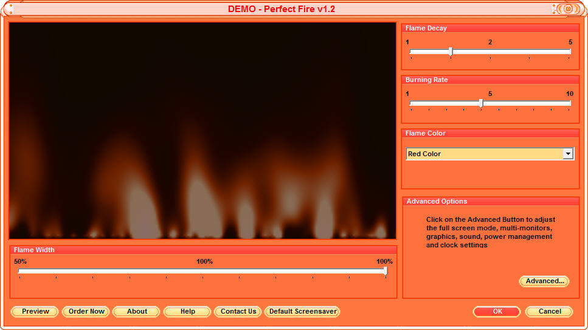This screenshot has width=588, height=330.
Task: Open the About dialog button
Action: [x=136, y=311]
